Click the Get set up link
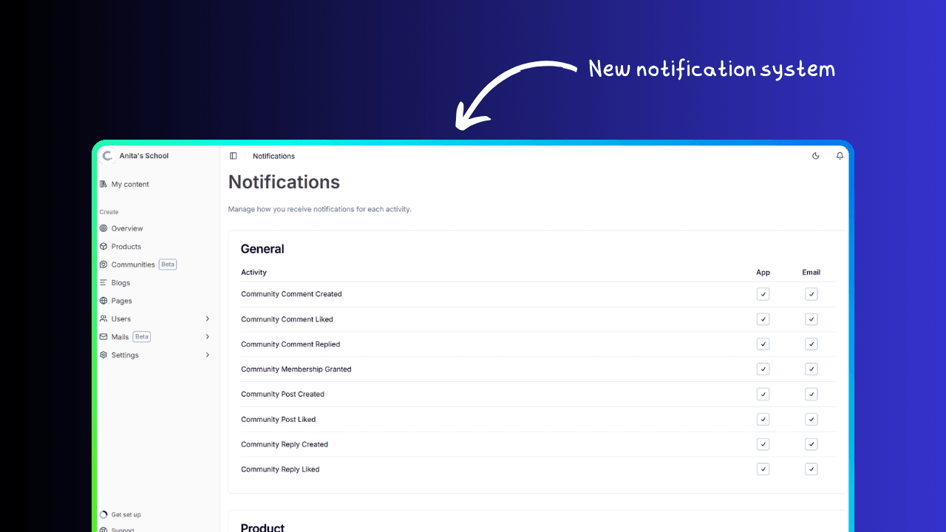 124,514
